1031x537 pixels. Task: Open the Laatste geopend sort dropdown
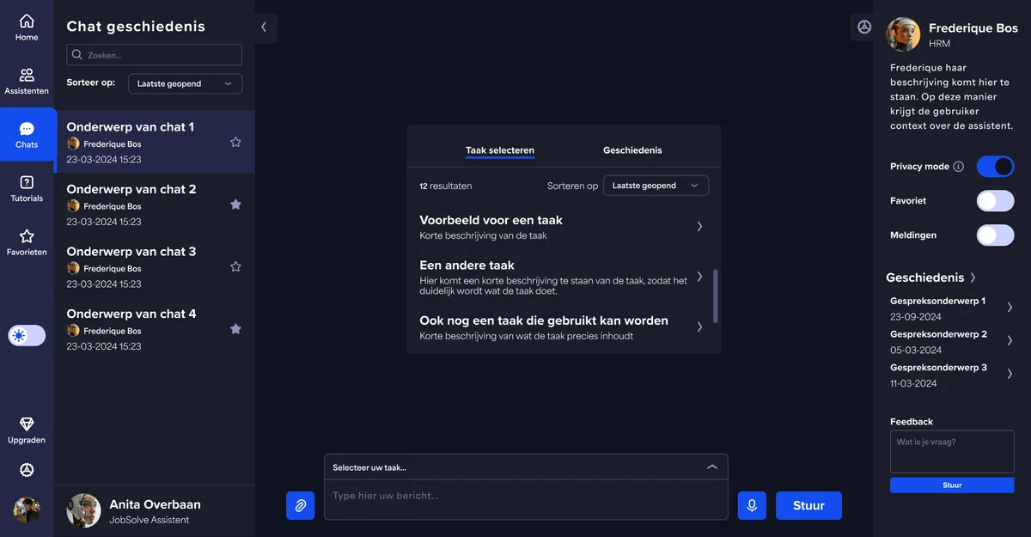[656, 185]
